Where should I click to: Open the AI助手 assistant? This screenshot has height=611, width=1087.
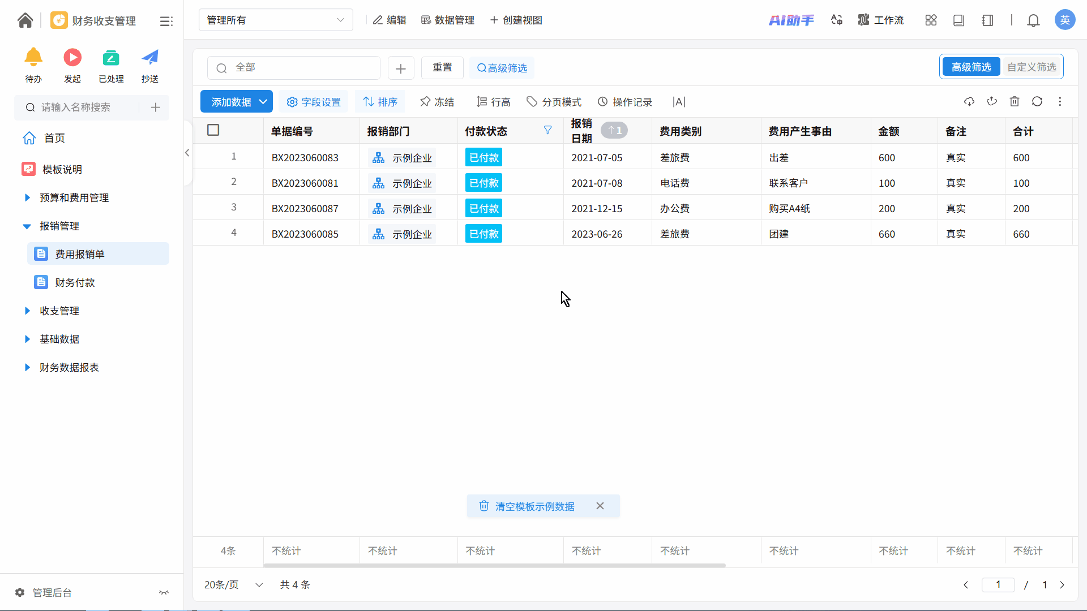[x=791, y=20]
